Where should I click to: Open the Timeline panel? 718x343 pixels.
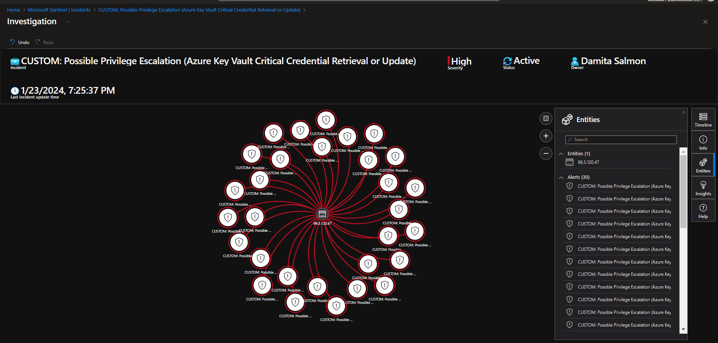703,120
